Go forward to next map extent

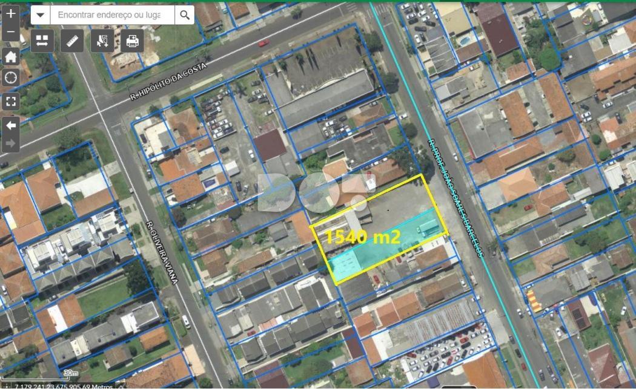click(x=11, y=143)
